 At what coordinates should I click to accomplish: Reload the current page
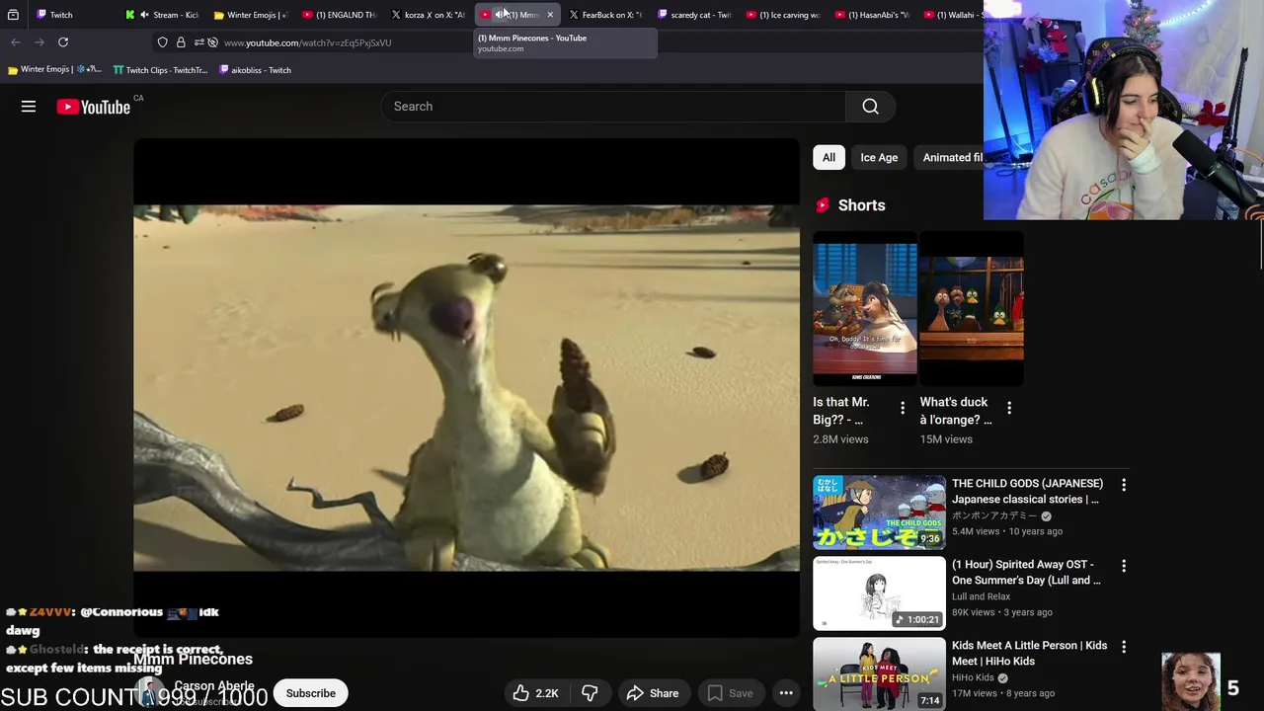coord(63,42)
